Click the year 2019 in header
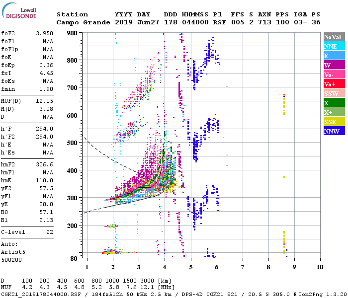 click(124, 22)
